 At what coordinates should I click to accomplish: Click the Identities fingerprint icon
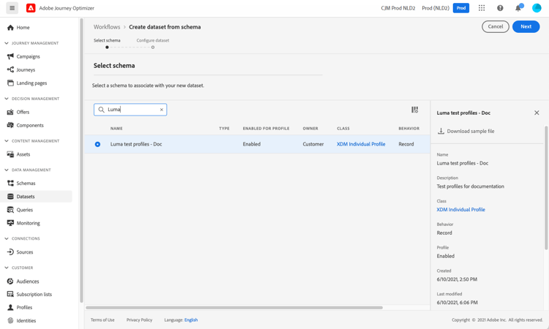click(10, 321)
